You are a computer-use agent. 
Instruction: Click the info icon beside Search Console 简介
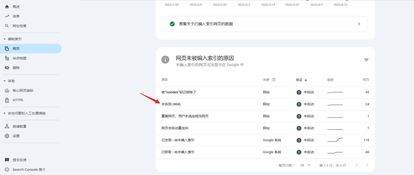click(7, 169)
